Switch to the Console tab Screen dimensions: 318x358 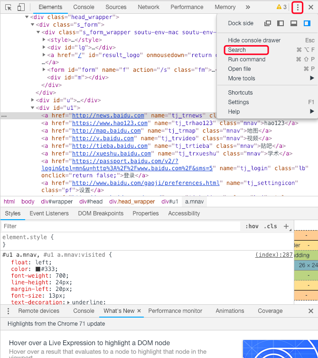click(84, 7)
